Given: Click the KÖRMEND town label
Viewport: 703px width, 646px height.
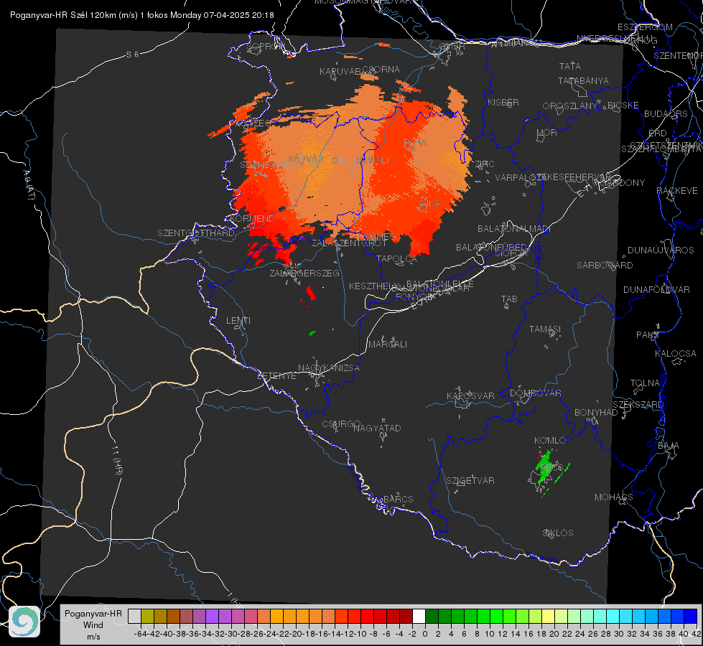Looking at the screenshot, I should pos(252,219).
